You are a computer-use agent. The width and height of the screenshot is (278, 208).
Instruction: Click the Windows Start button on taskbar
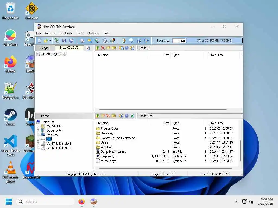pyautogui.click(x=9, y=201)
